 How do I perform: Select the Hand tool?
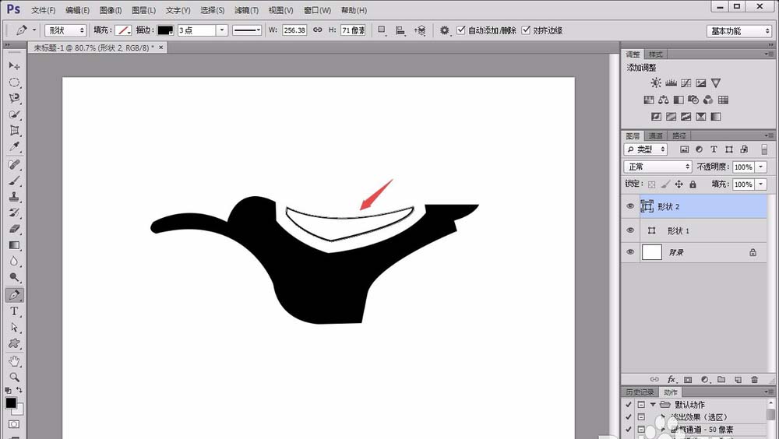pos(14,360)
